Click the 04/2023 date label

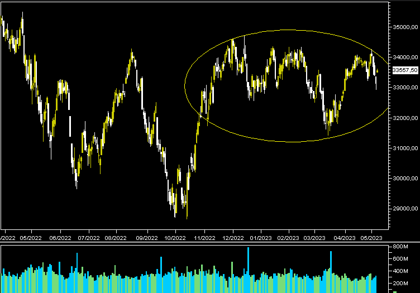pos(345,238)
